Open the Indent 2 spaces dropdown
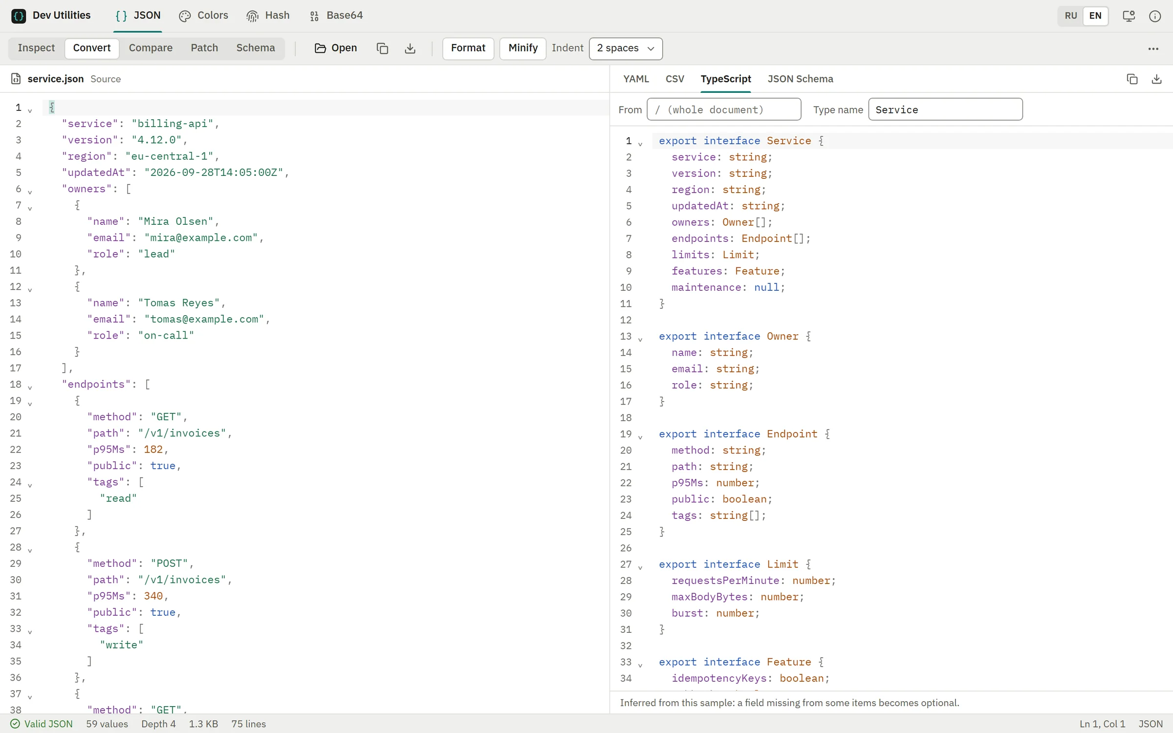 pyautogui.click(x=626, y=48)
